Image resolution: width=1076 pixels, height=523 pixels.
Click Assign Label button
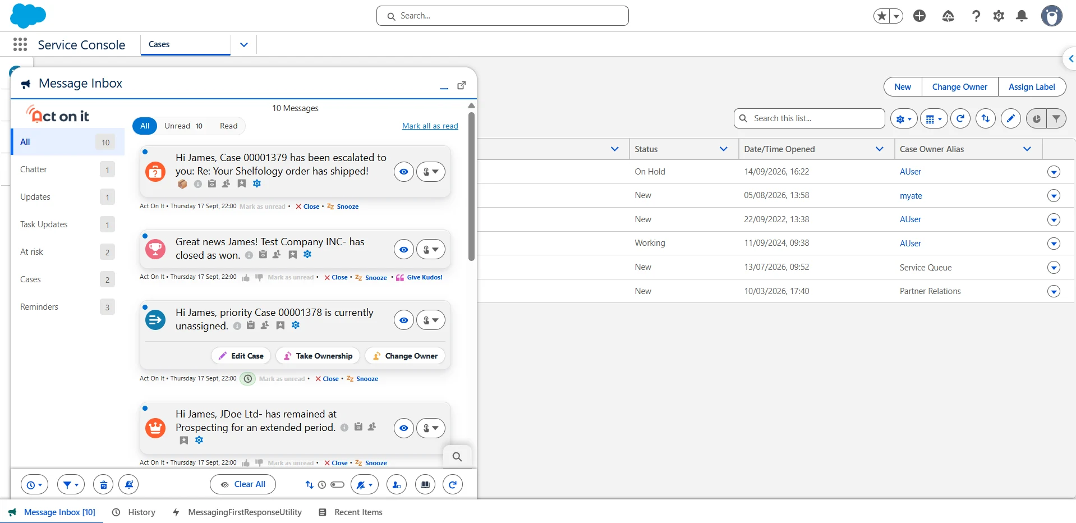tap(1032, 87)
